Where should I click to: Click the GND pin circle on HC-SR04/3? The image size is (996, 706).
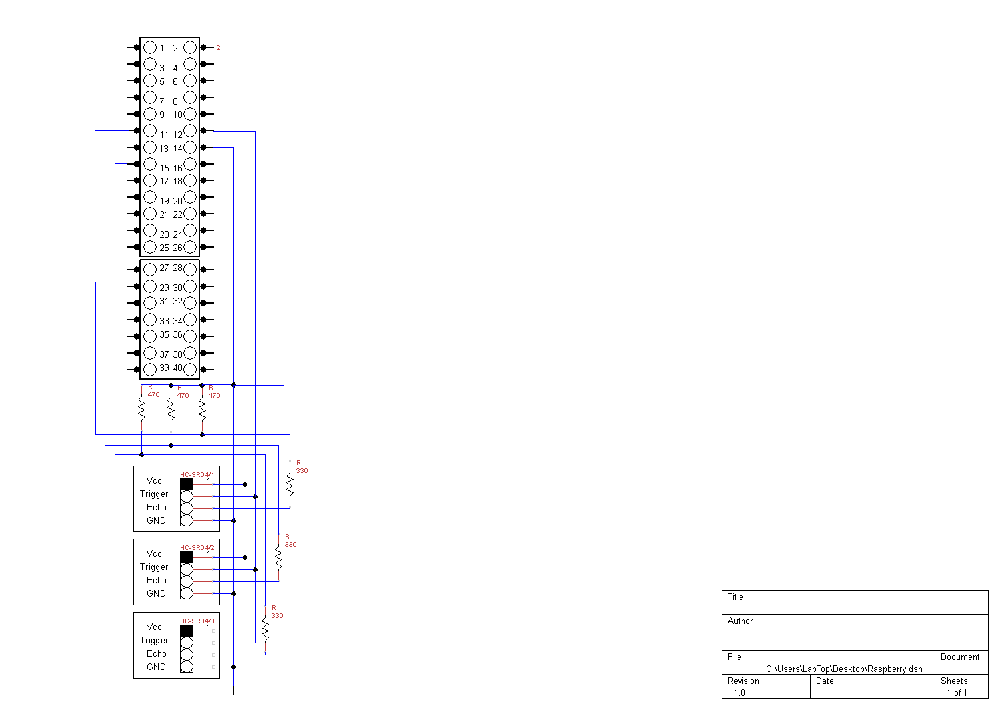187,667
